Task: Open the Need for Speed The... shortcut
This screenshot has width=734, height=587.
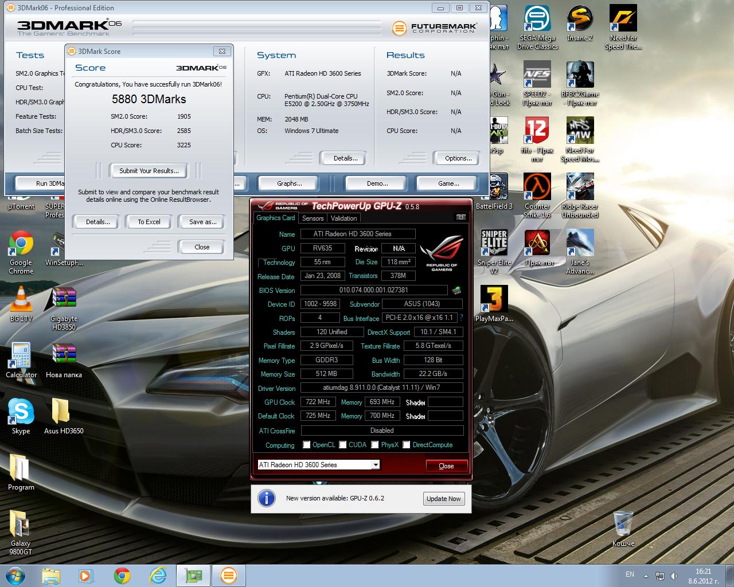Action: pyautogui.click(x=623, y=28)
